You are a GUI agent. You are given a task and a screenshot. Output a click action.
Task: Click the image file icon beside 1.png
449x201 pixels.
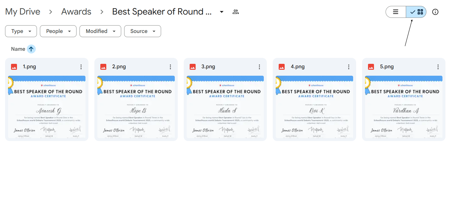pos(14,67)
